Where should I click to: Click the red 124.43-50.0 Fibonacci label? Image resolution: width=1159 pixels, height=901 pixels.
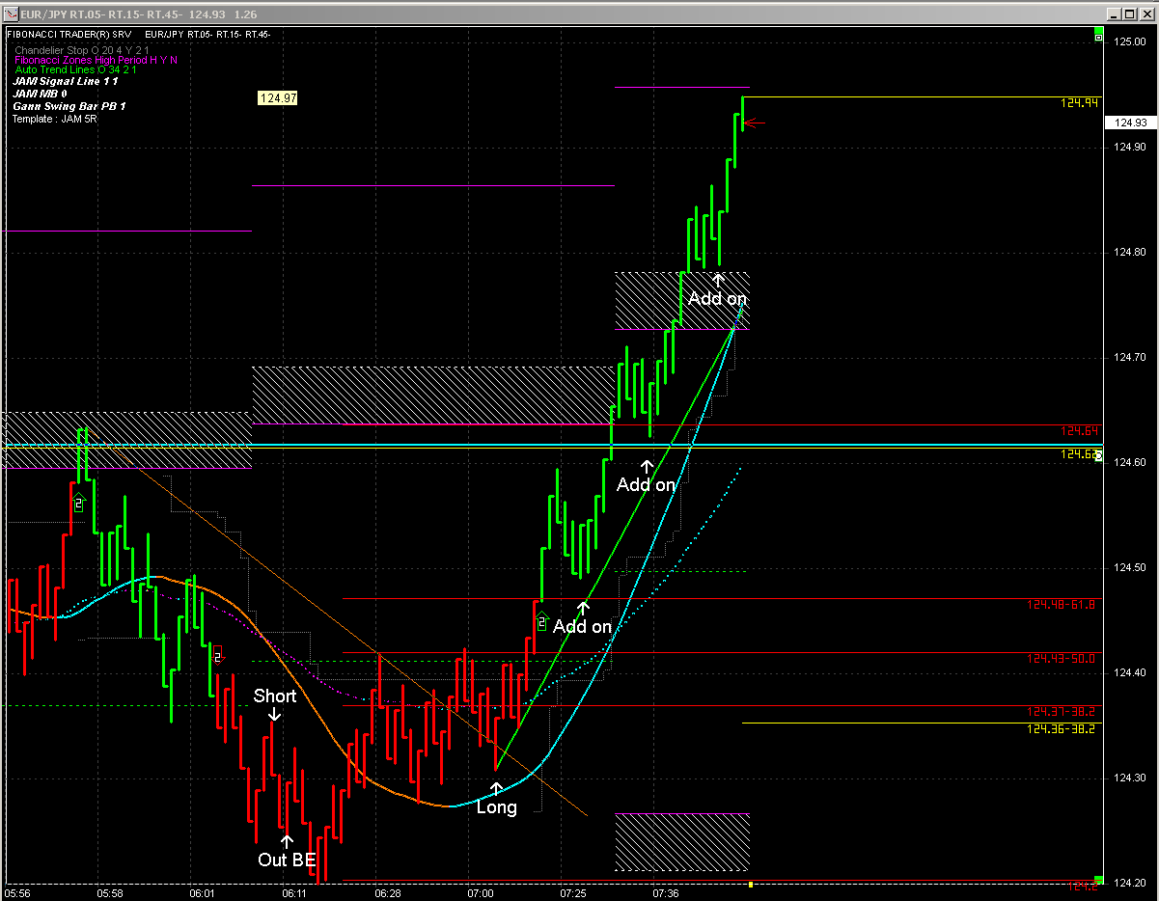pyautogui.click(x=1062, y=659)
